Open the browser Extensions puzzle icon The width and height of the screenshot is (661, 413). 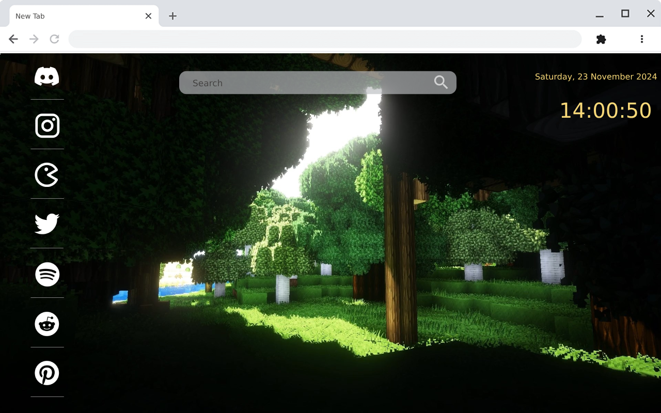(601, 39)
